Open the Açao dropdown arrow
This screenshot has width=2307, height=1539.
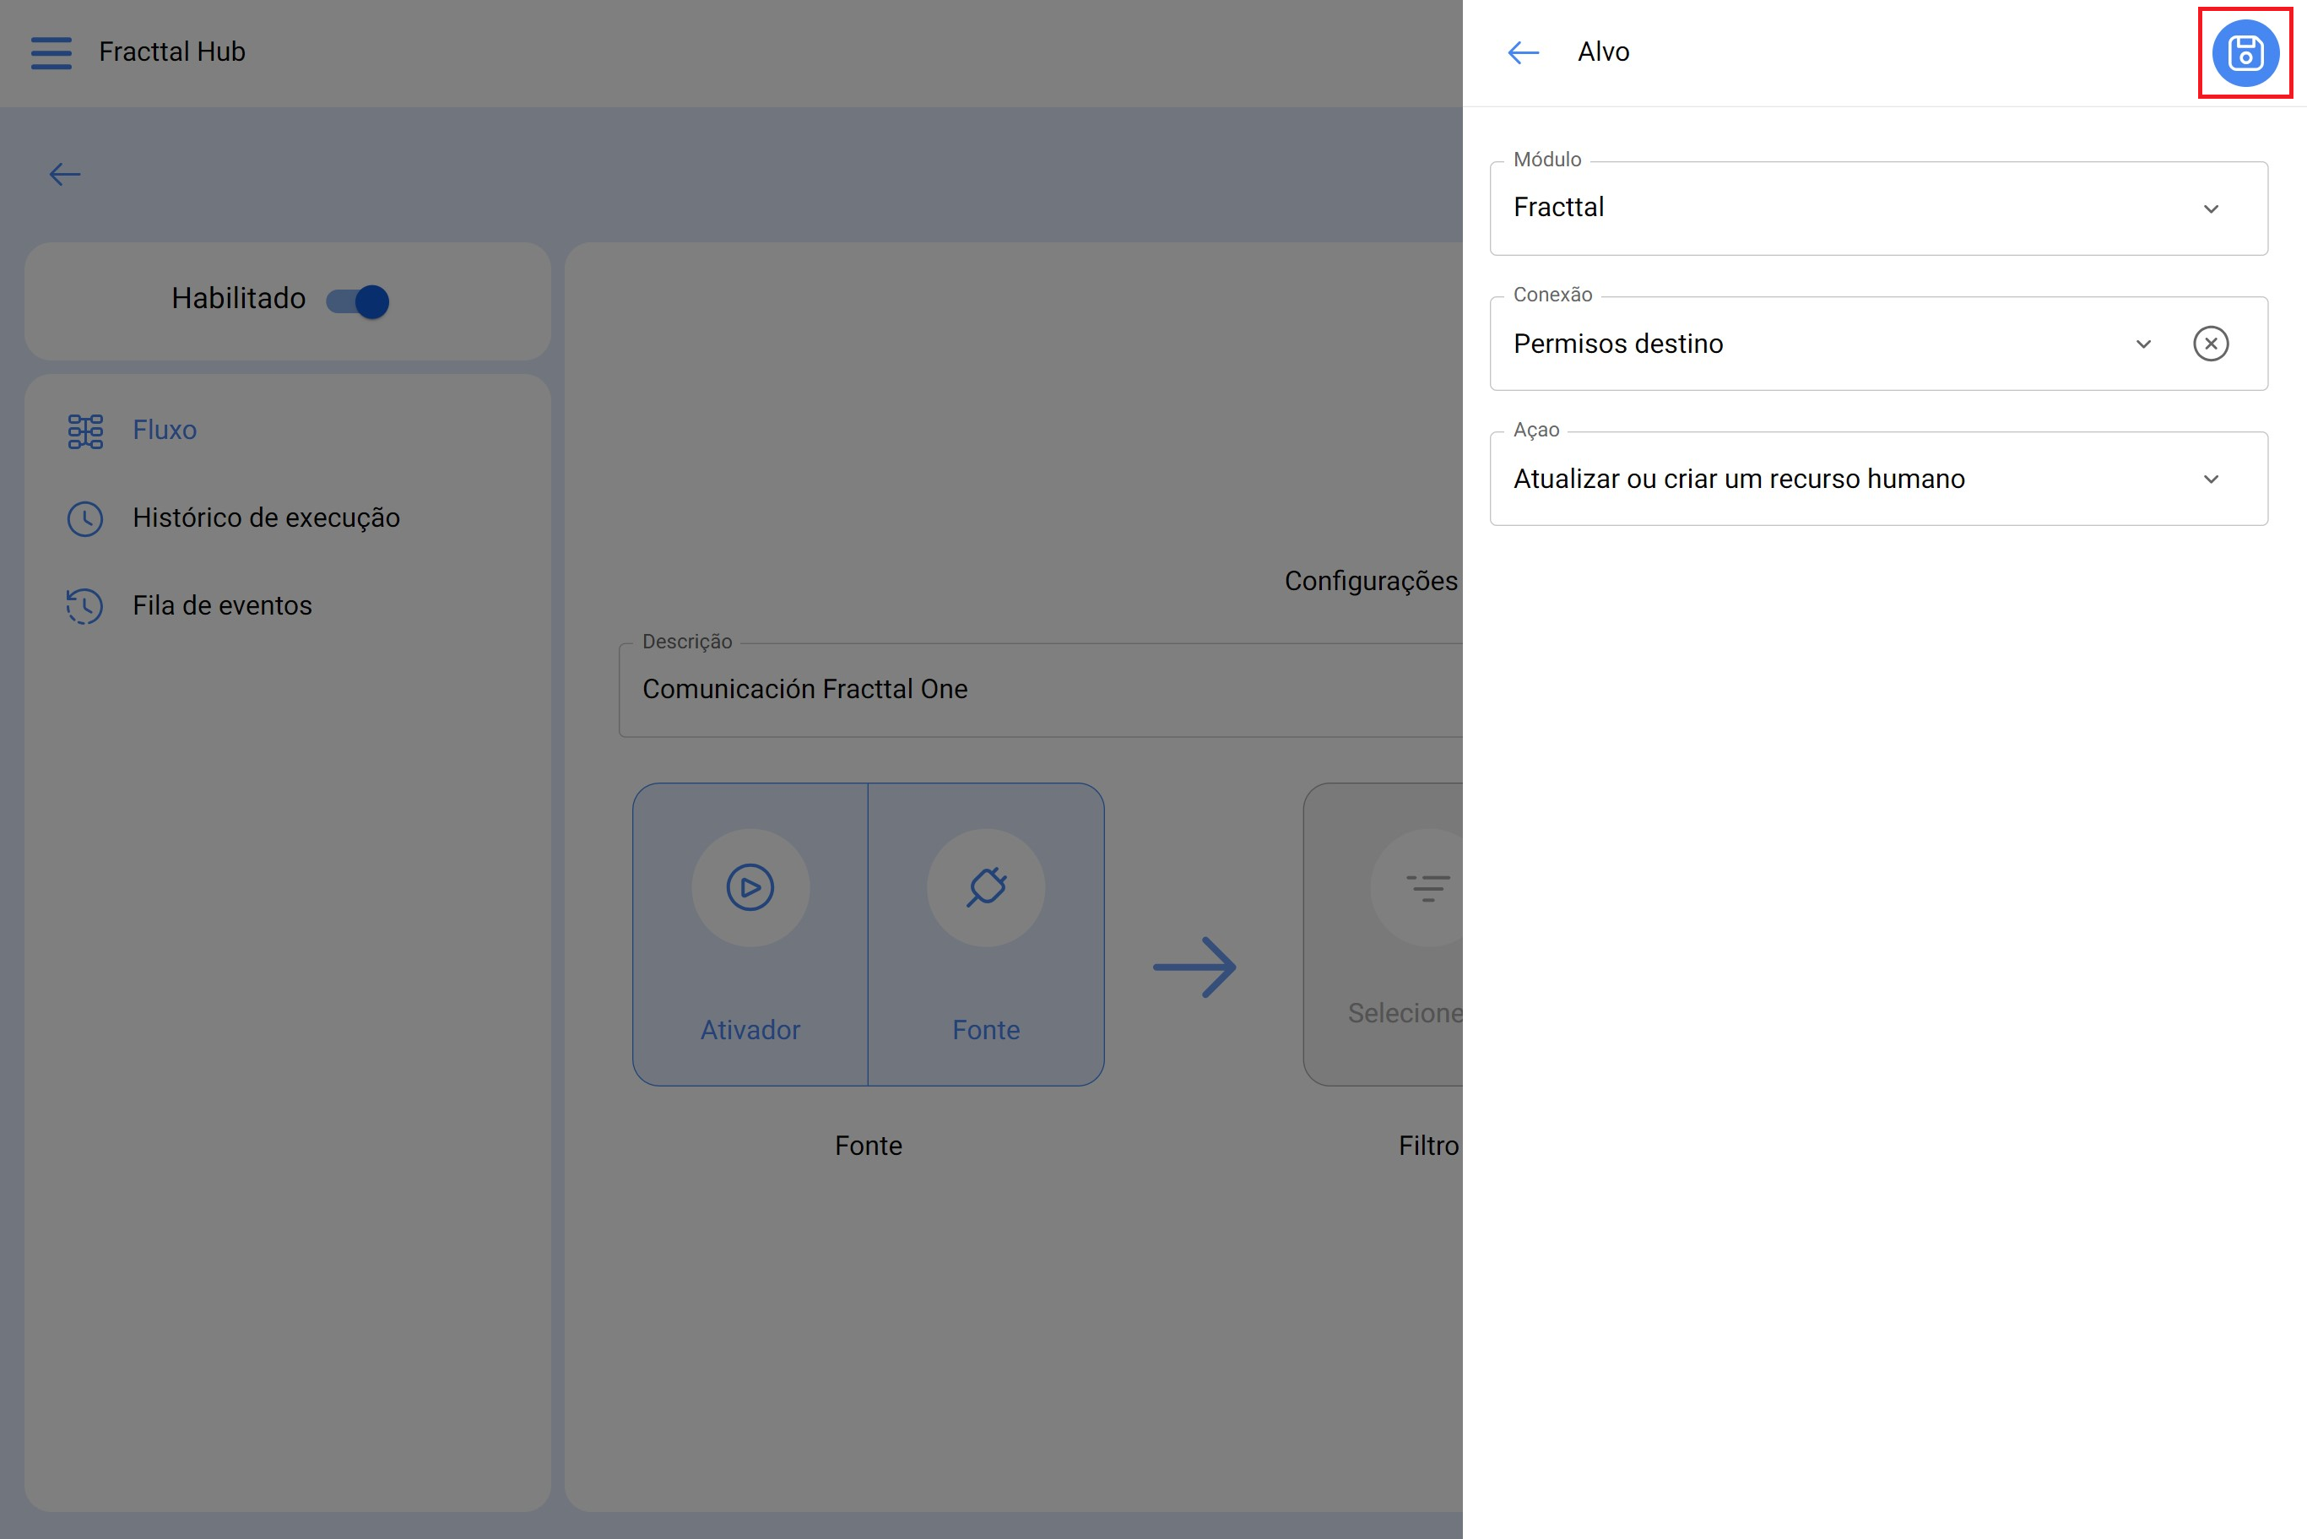[2210, 479]
